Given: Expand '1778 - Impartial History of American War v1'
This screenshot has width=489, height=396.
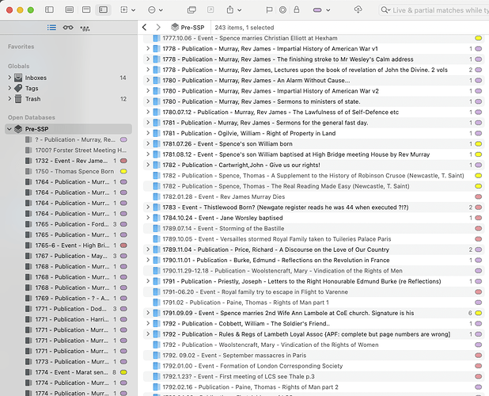Looking at the screenshot, I should click(x=148, y=48).
